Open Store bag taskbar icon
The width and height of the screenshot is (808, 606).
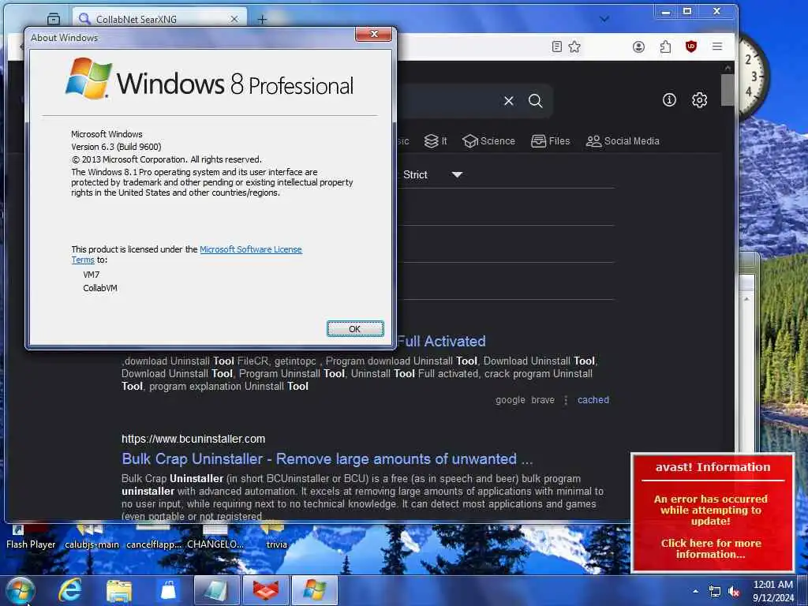coord(168,590)
